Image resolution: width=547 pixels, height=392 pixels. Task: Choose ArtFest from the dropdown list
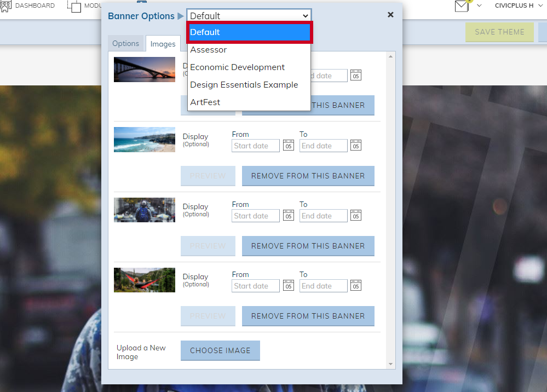pyautogui.click(x=249, y=102)
